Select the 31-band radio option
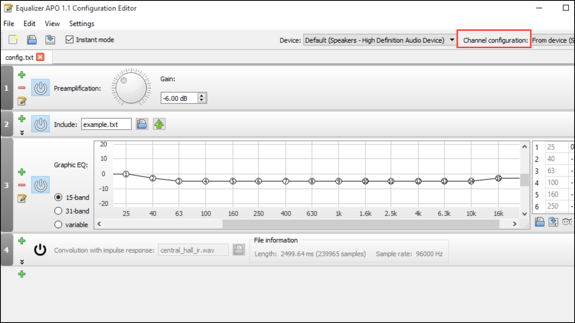Image resolution: width=575 pixels, height=323 pixels. pyautogui.click(x=59, y=211)
